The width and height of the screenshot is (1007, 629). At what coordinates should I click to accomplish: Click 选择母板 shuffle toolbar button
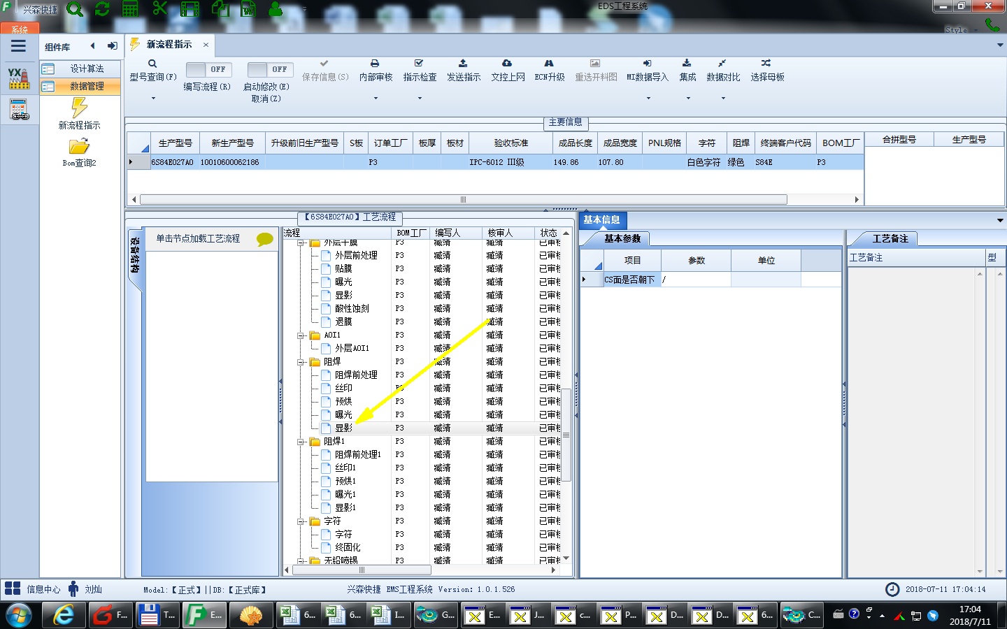(767, 71)
